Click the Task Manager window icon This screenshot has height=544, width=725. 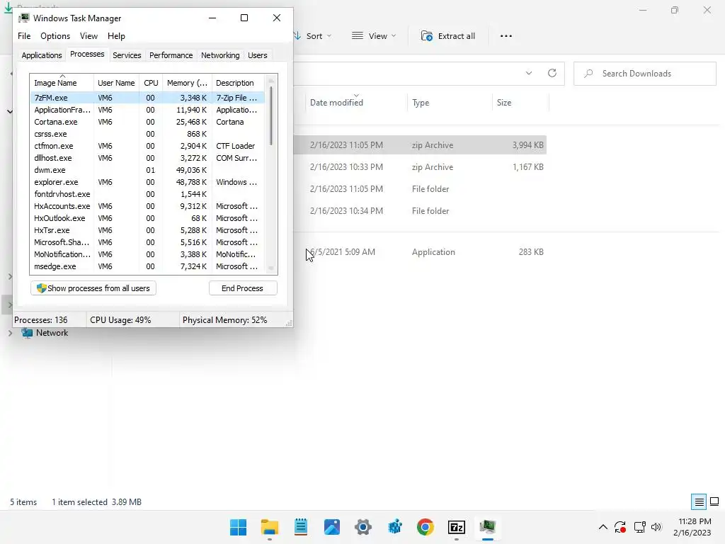24,18
